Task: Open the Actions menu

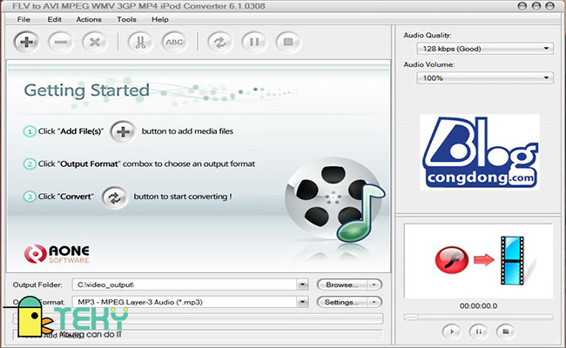Action: point(88,18)
